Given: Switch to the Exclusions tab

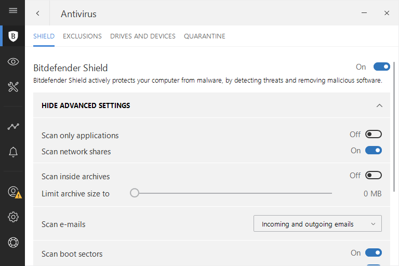Looking at the screenshot, I should coord(82,36).
